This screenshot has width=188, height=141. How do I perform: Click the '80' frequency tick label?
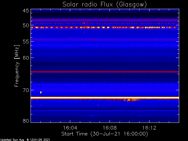pos(26,121)
